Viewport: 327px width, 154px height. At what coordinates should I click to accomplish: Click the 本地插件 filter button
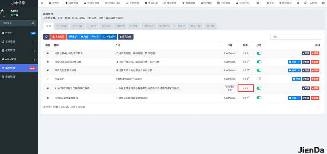pyautogui.click(x=109, y=37)
